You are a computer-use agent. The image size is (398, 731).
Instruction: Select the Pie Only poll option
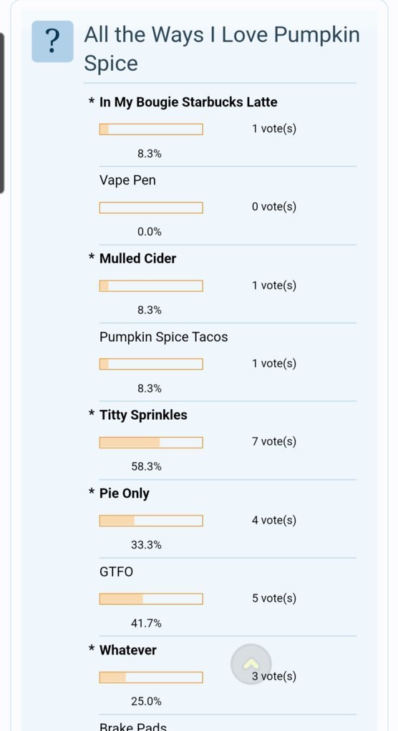[x=124, y=494]
